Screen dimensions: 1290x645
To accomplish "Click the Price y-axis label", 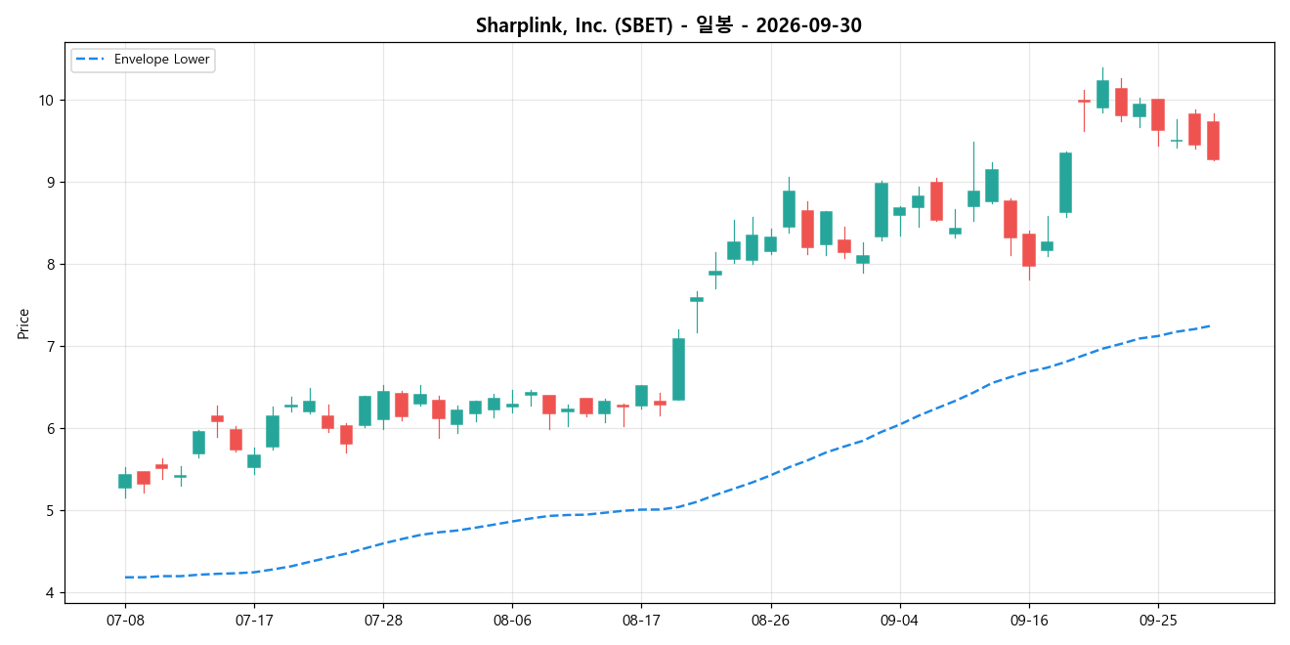I will click(23, 323).
